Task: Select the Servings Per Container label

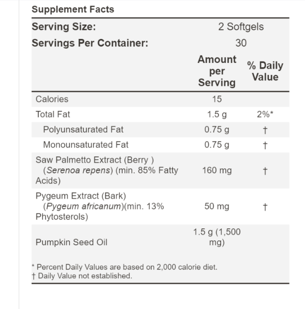Action: [x=90, y=43]
